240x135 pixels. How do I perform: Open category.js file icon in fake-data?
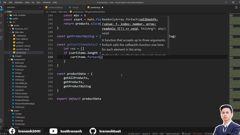[14, 36]
